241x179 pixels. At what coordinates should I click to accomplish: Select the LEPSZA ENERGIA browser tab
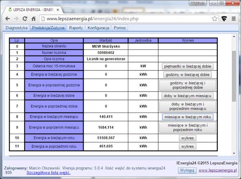[33, 10]
